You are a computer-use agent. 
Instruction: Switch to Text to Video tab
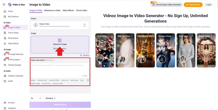pyautogui.click(x=81, y=10)
